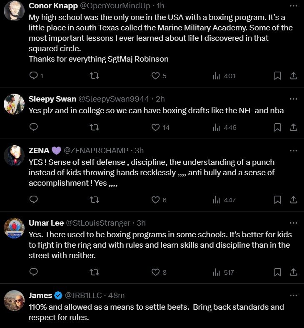Like Sleepy Swan's tweet

[155, 127]
